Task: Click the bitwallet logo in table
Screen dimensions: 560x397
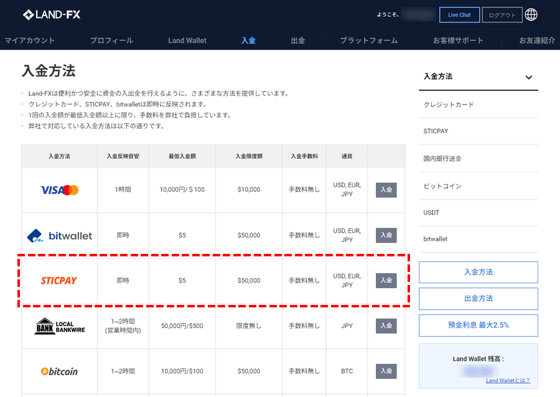Action: point(60,236)
